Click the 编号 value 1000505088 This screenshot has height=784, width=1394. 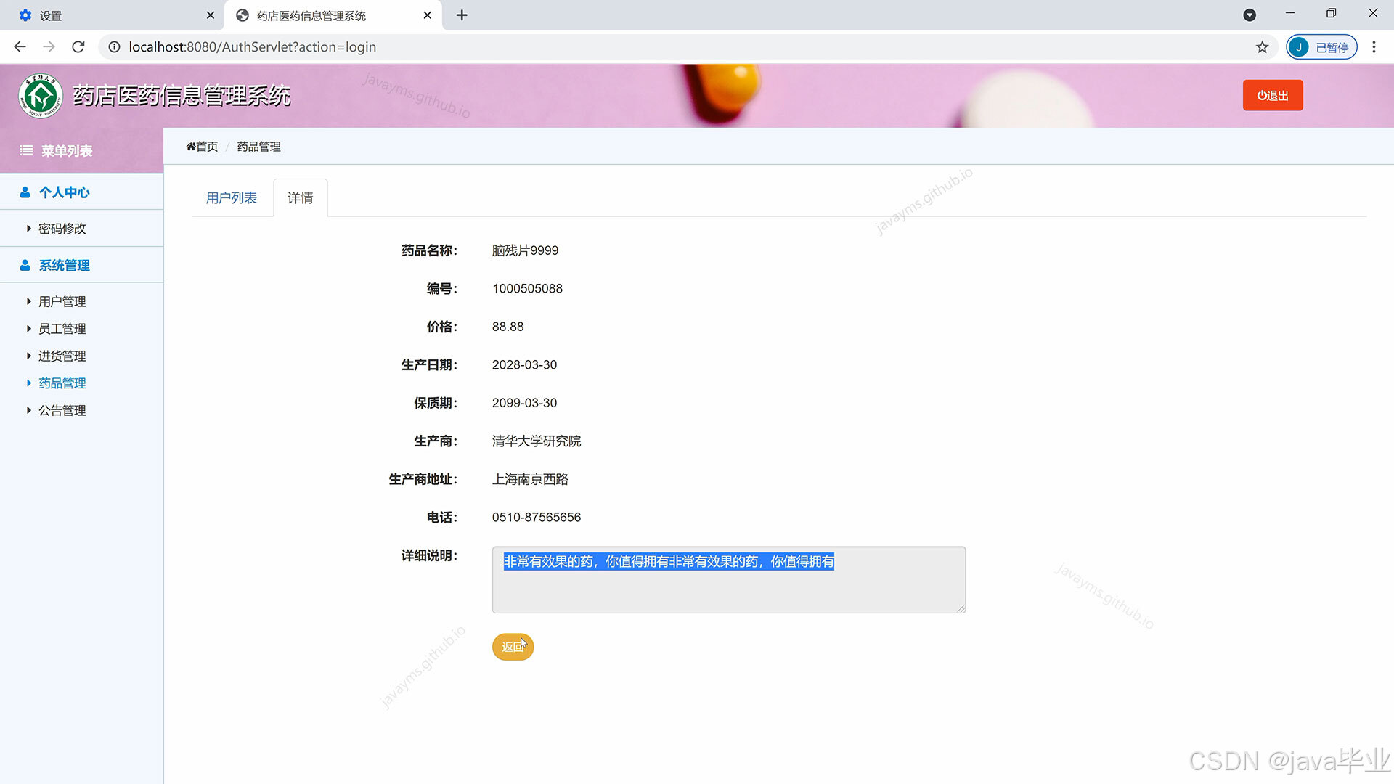tap(527, 288)
